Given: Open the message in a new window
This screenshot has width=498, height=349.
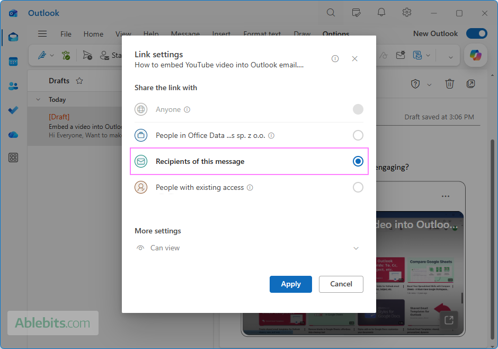Looking at the screenshot, I should (x=470, y=84).
